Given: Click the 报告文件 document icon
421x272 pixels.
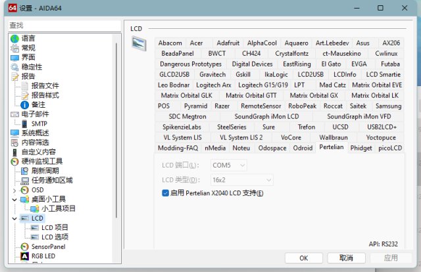Looking at the screenshot, I should 25,86.
